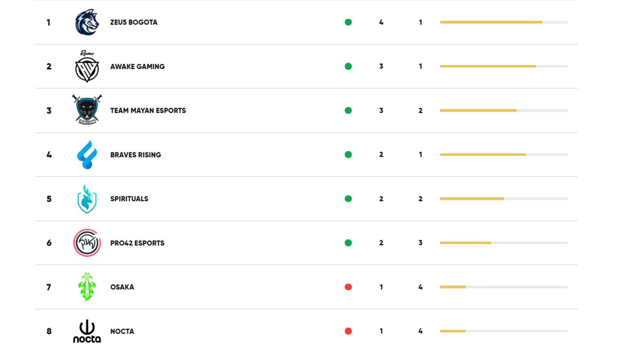Click the Braves Rising blue logo
Viewport: 623px width, 350px height.
tap(87, 155)
